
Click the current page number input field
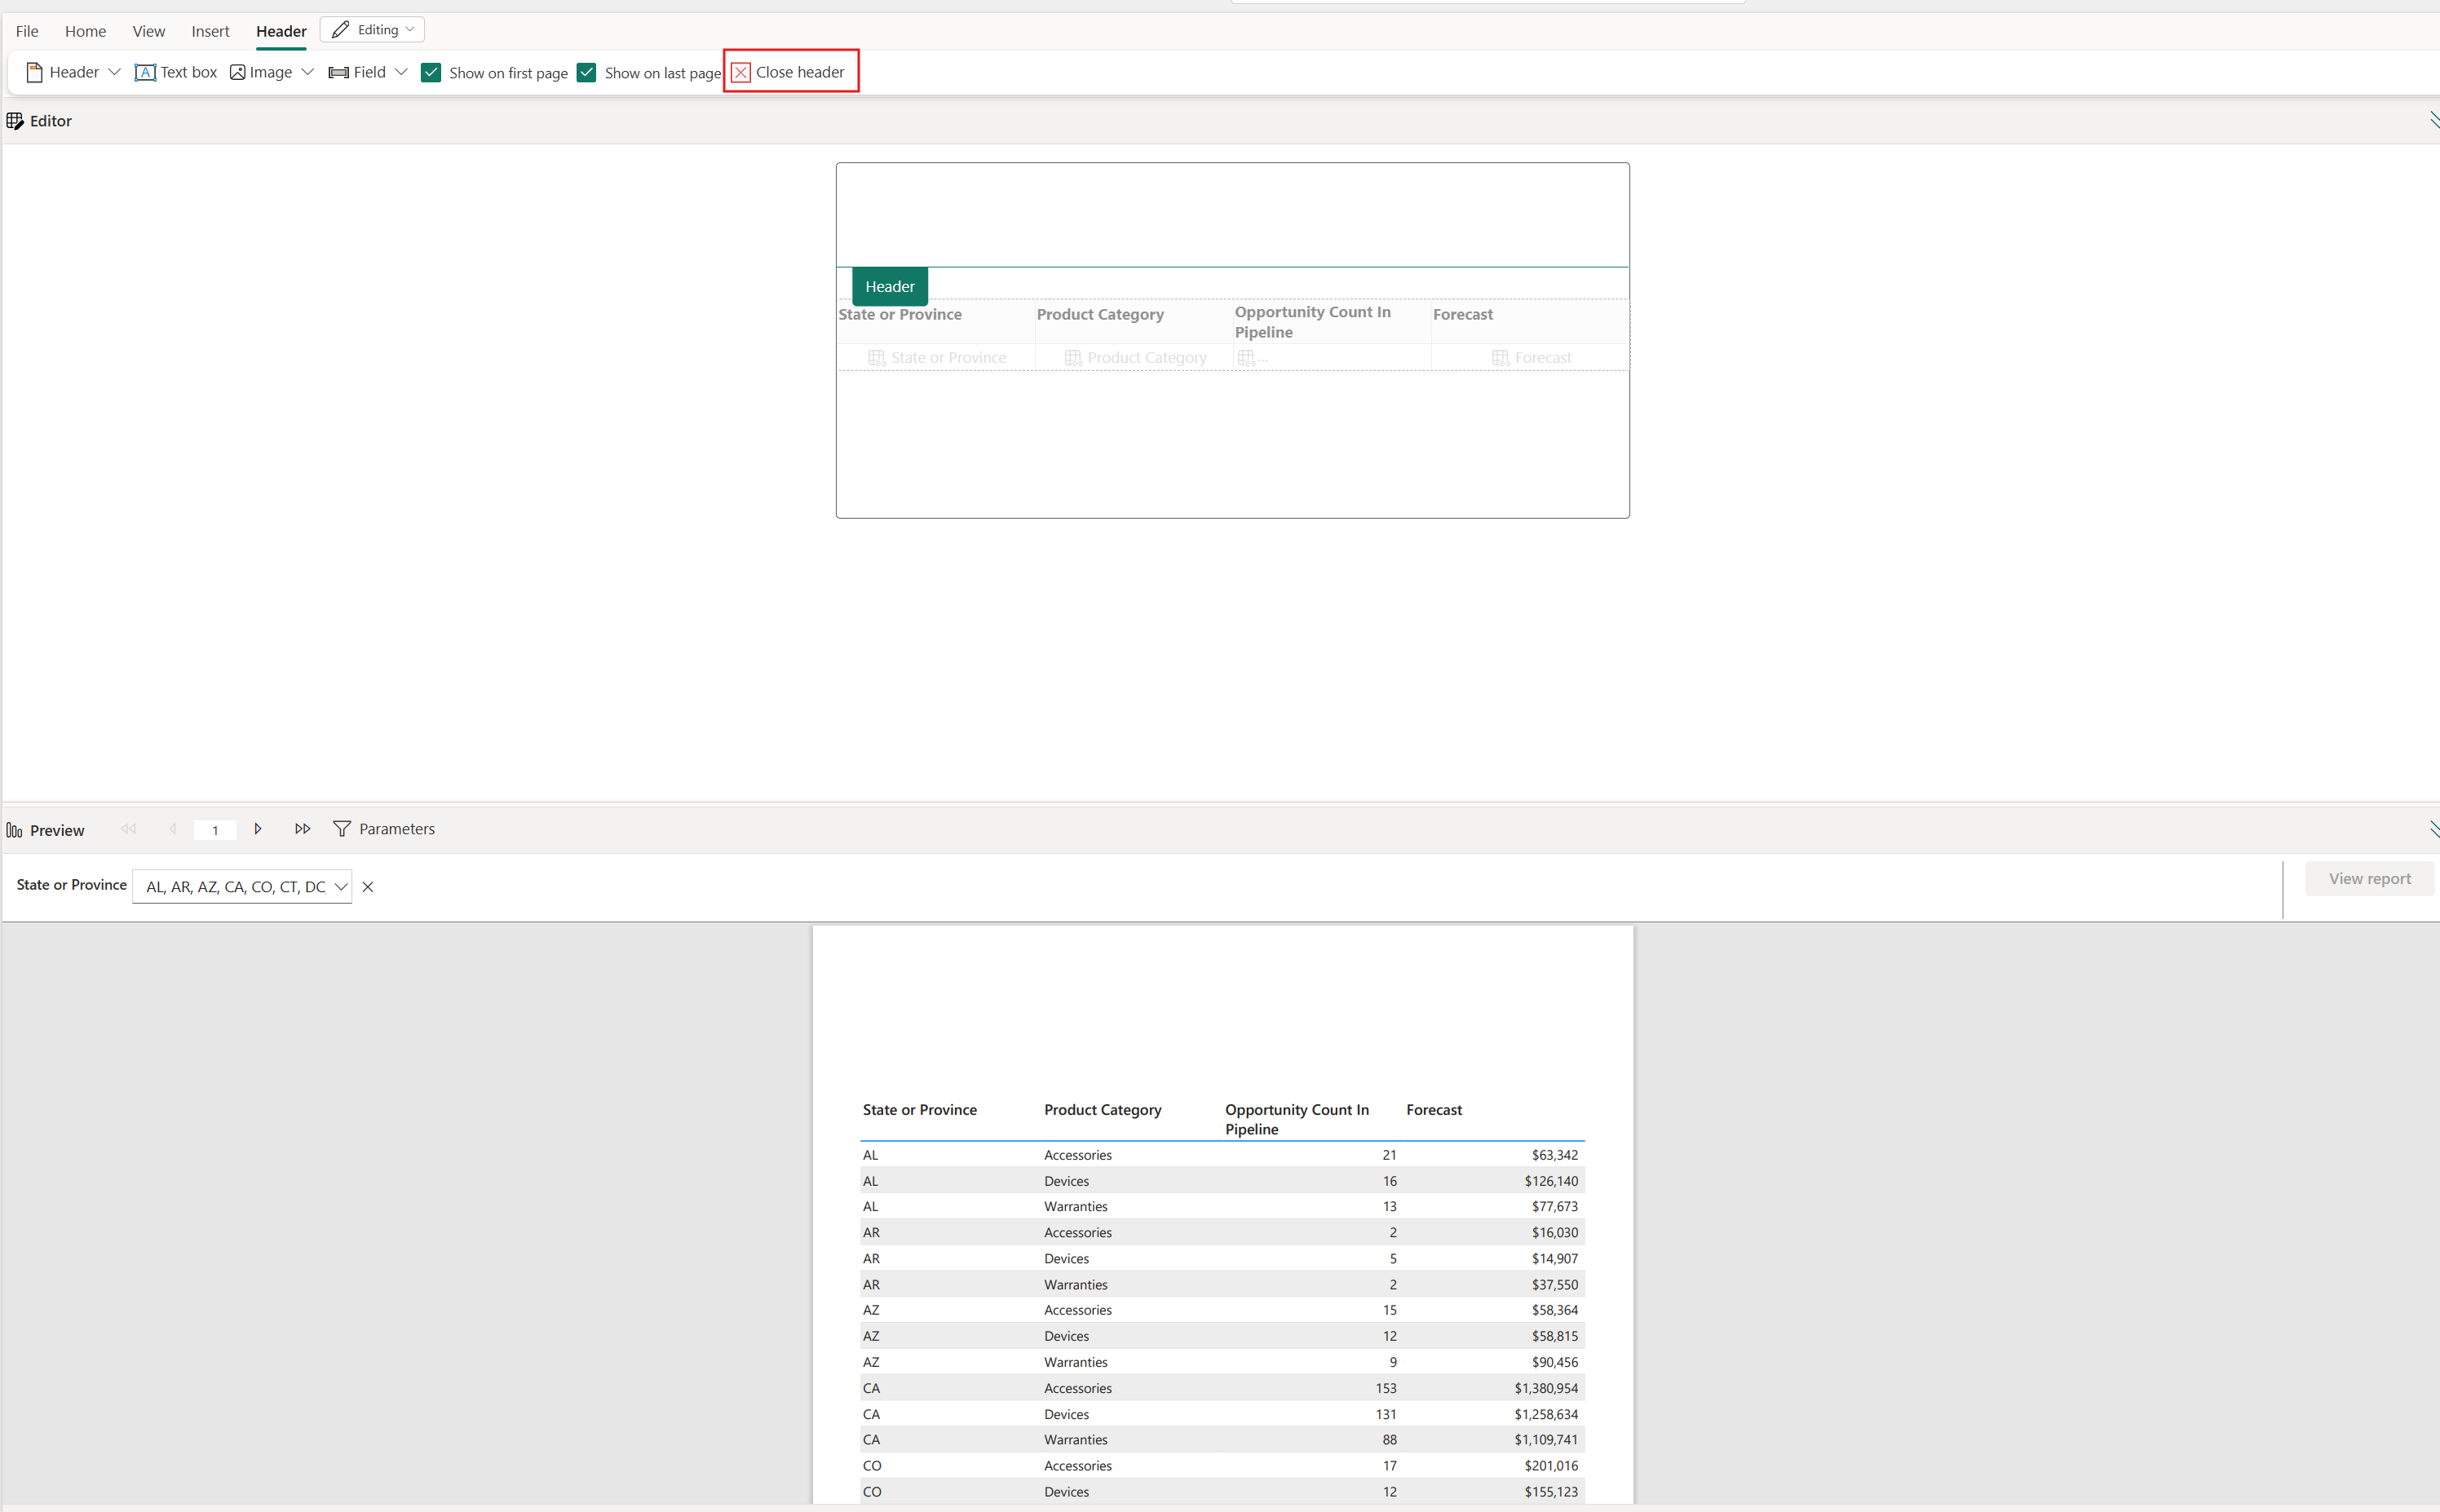tap(214, 829)
